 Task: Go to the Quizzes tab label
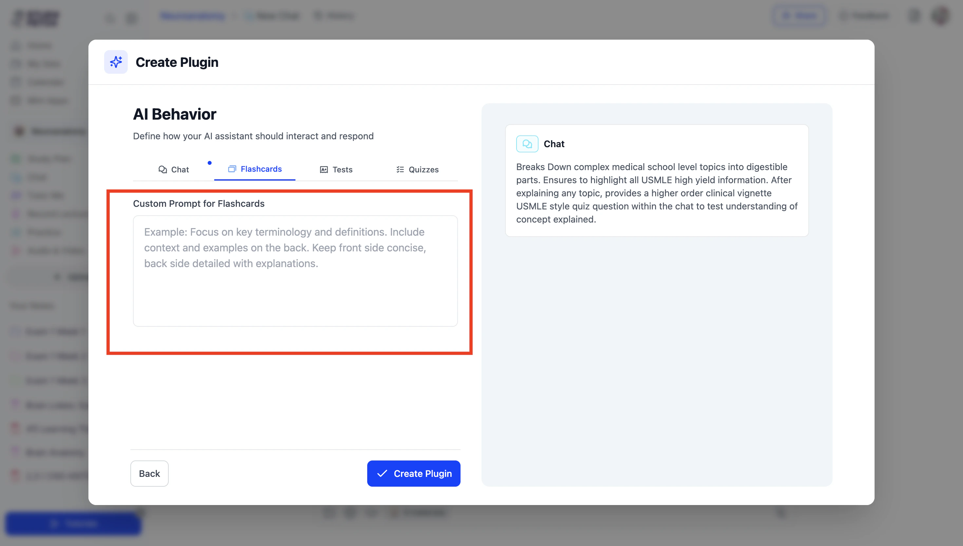pos(424,169)
